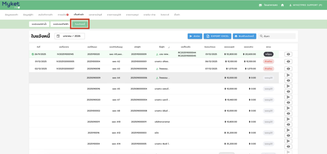View invoice IV202512000007 with eye icon

288,69
